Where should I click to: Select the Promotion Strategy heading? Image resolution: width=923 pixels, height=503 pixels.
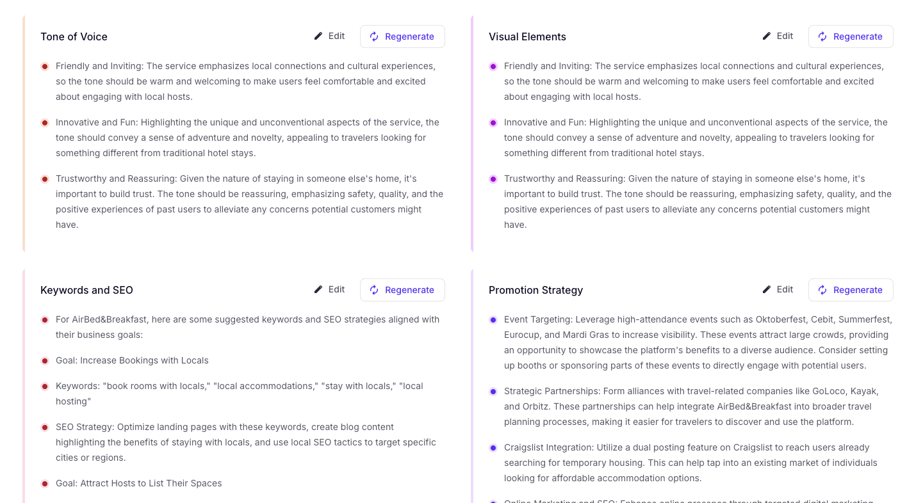[535, 290]
